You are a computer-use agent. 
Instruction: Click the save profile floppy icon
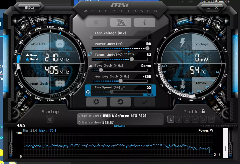coord(211,119)
